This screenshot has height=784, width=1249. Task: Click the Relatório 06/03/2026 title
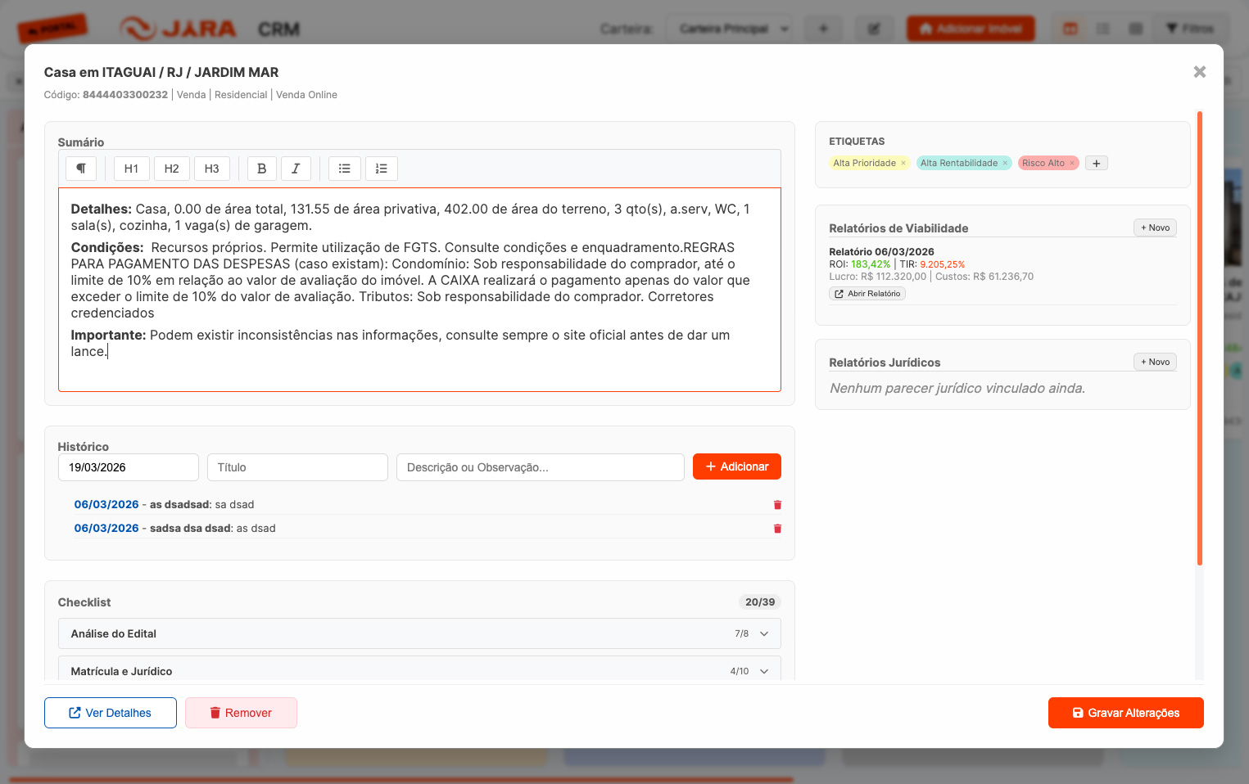coord(881,252)
